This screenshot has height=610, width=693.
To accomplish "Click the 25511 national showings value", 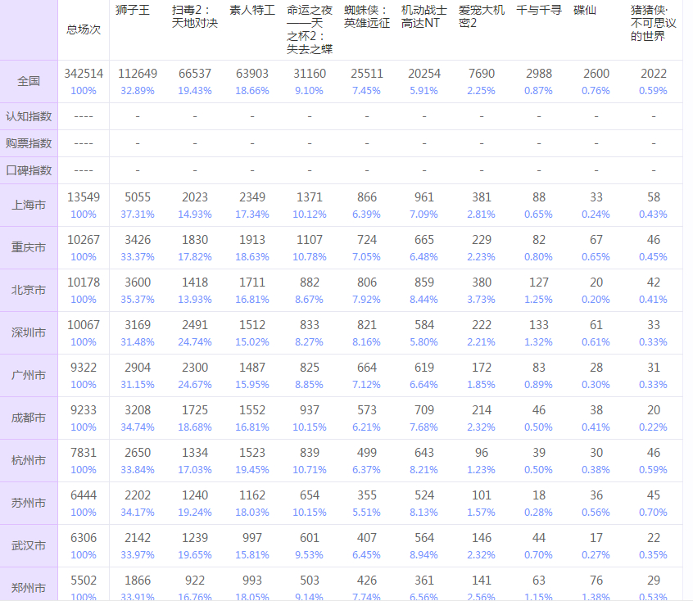I will tap(367, 74).
